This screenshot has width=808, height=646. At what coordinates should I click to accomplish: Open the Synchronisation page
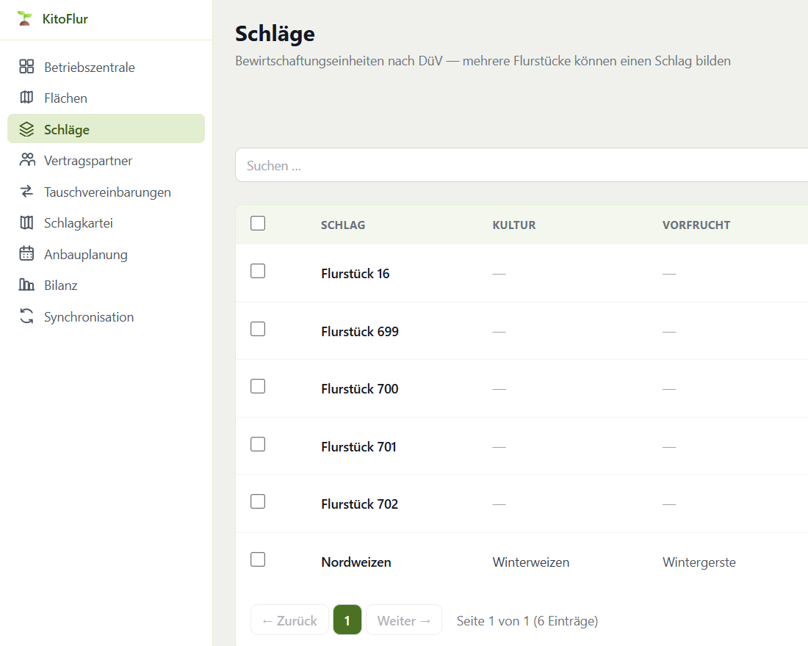107,316
